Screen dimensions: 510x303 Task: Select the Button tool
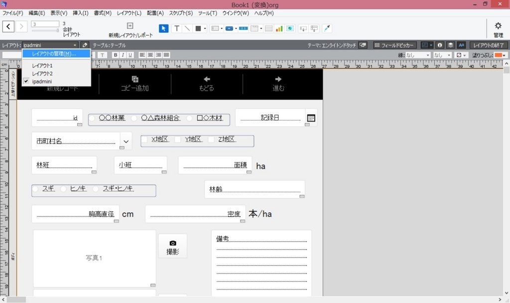tap(229, 28)
